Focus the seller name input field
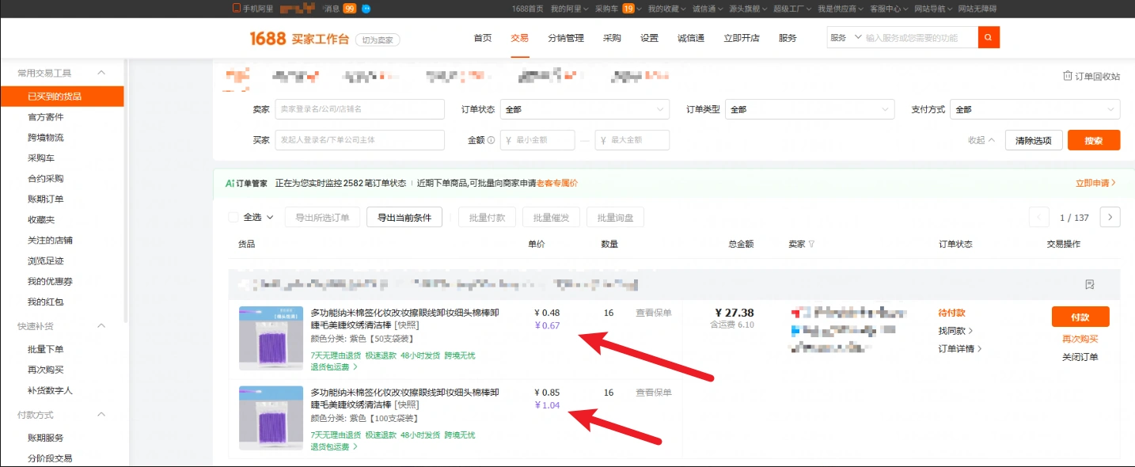This screenshot has width=1135, height=467. 359,109
